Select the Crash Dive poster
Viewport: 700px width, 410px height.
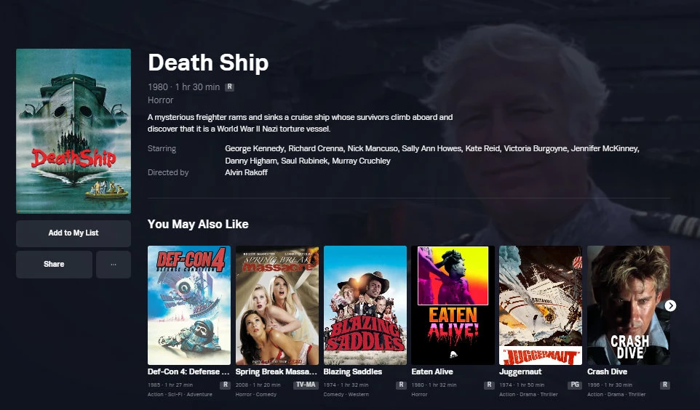[x=629, y=305]
